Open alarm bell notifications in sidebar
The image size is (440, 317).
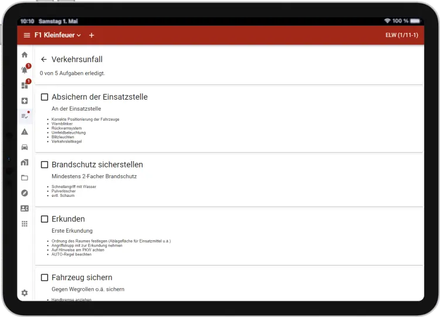click(x=25, y=70)
